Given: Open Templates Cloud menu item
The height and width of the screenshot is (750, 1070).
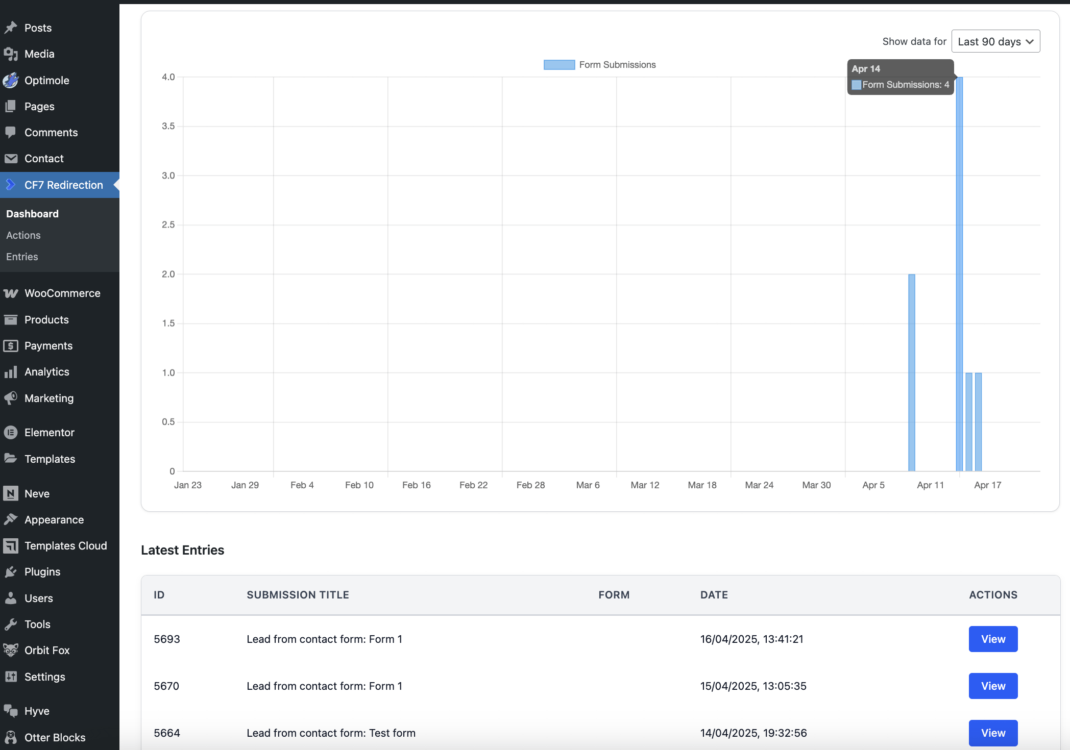Looking at the screenshot, I should pyautogui.click(x=65, y=545).
